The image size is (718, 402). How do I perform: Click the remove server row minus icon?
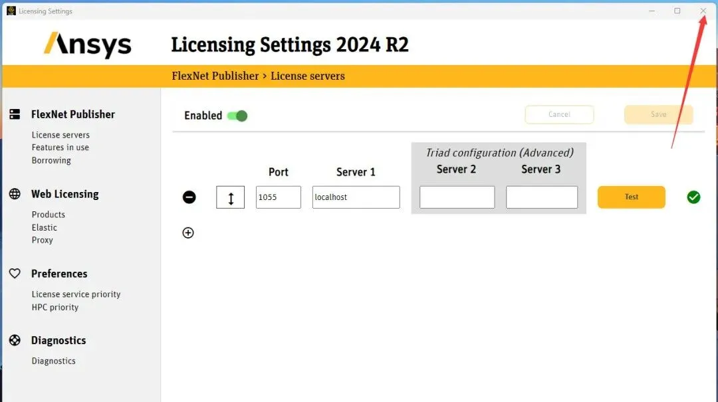(x=189, y=197)
